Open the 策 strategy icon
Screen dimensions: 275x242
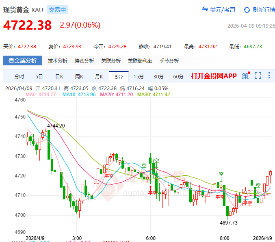246,76
